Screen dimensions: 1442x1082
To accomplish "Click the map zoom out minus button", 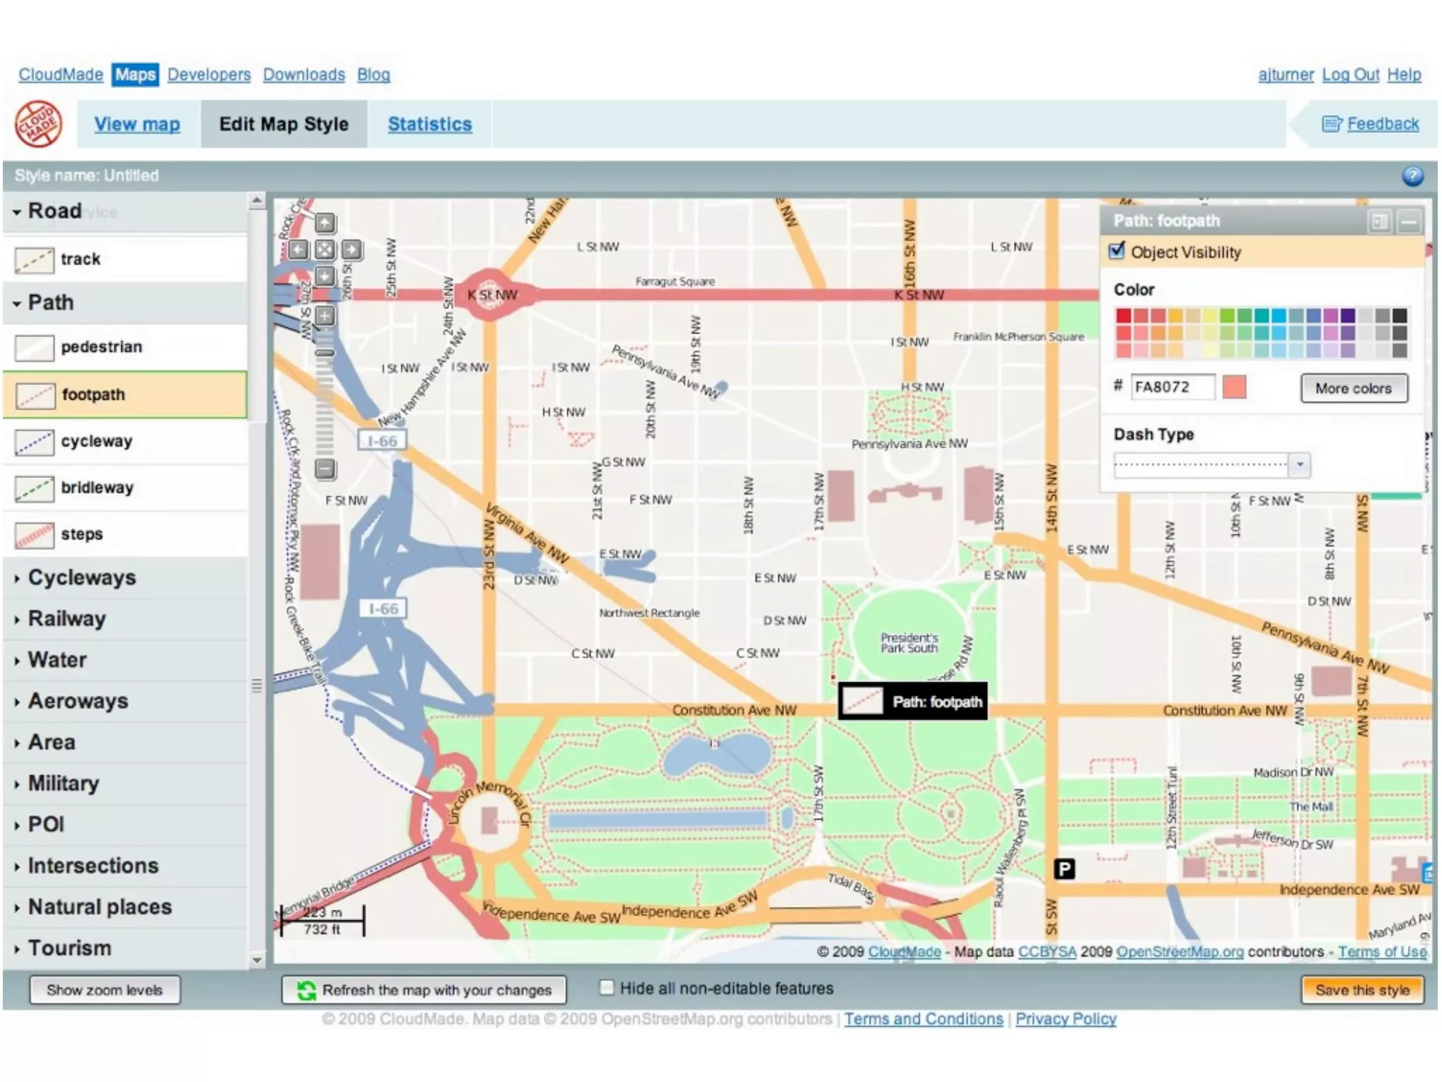I will [x=325, y=468].
